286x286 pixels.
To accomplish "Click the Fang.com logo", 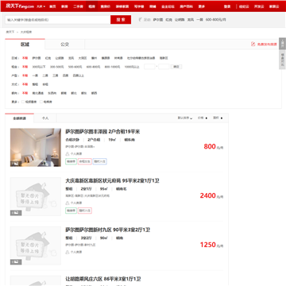I will point(20,6).
